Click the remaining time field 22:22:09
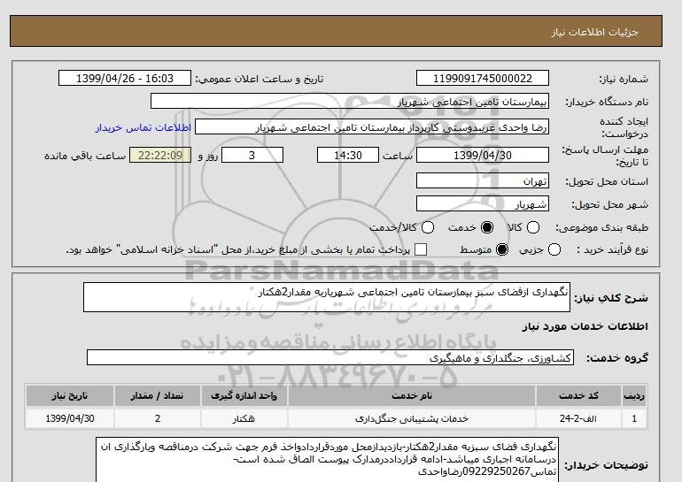Screen dimensions: 682x482 (x=160, y=155)
